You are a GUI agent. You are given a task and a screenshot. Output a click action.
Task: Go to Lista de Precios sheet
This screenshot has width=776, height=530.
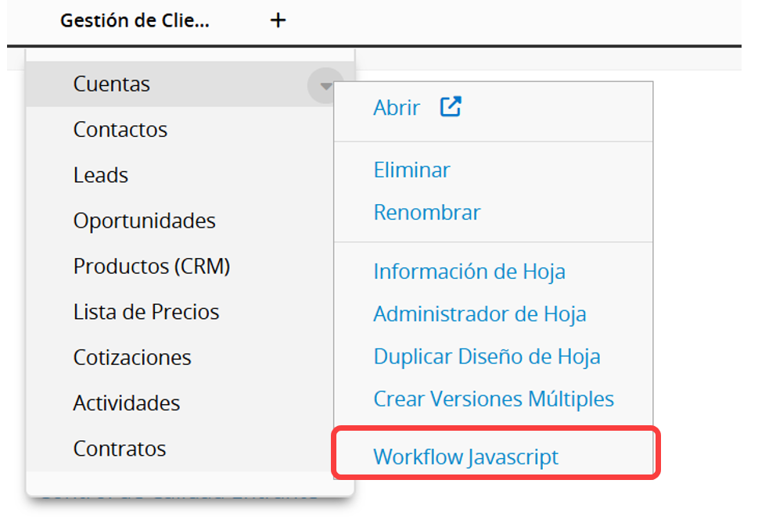[146, 312]
